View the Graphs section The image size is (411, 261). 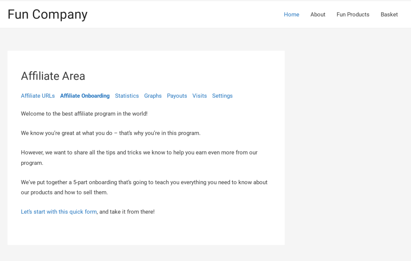pos(152,96)
